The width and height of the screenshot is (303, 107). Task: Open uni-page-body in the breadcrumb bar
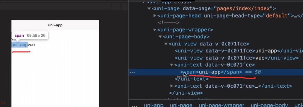point(269,105)
